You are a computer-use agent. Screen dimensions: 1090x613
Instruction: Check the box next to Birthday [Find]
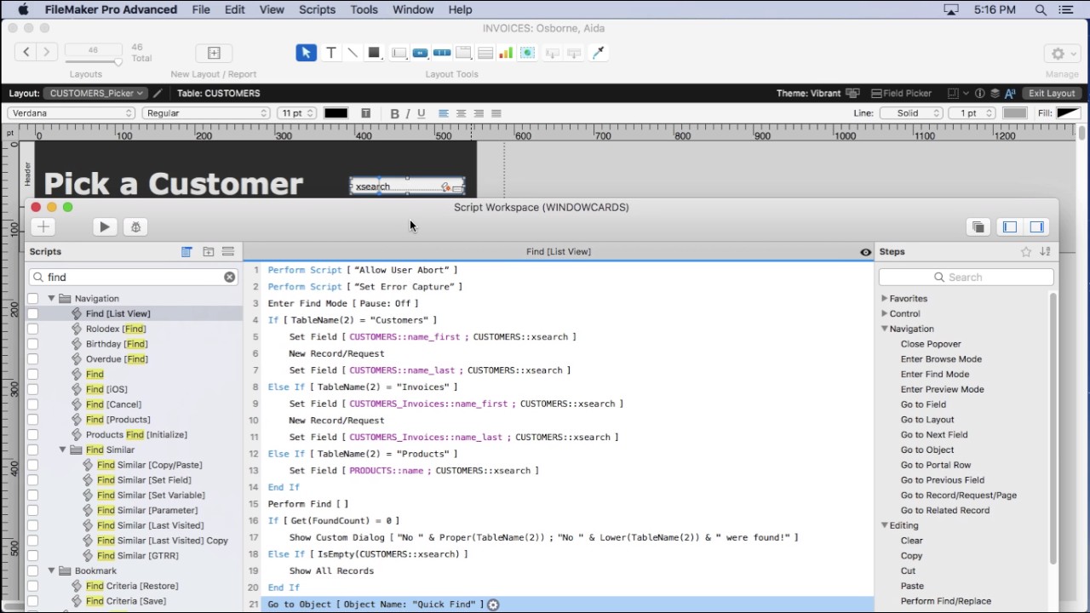32,344
